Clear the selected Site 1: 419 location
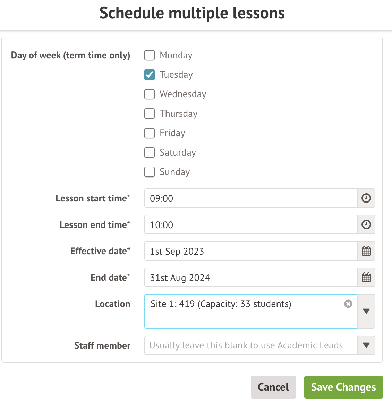The image size is (392, 403). pos(348,304)
